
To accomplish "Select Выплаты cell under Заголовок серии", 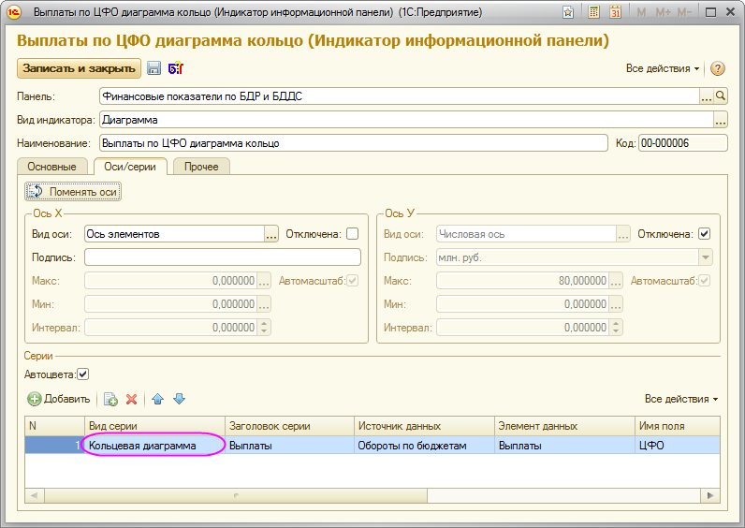I will click(290, 446).
